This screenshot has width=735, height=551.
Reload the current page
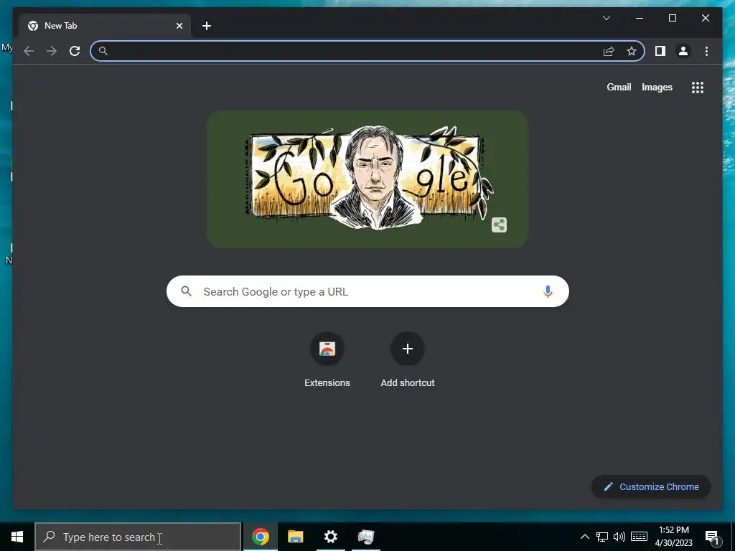pos(75,51)
